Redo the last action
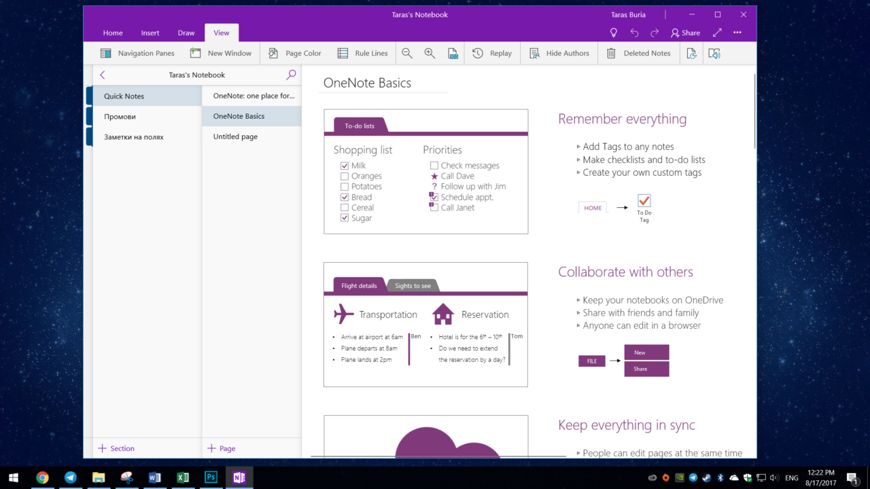The image size is (870, 489). pyautogui.click(x=655, y=33)
